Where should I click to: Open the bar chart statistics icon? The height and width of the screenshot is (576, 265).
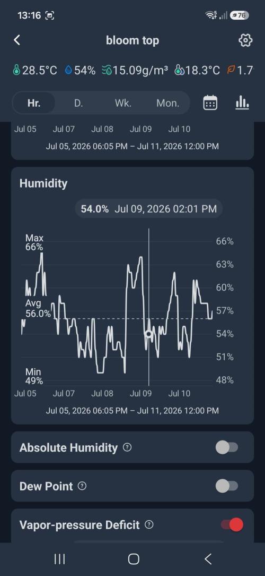coord(242,103)
